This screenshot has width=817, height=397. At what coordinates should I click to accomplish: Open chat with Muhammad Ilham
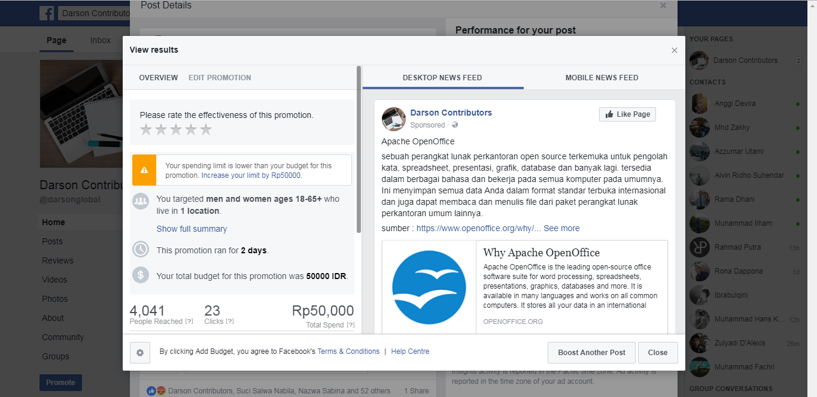coord(745,223)
